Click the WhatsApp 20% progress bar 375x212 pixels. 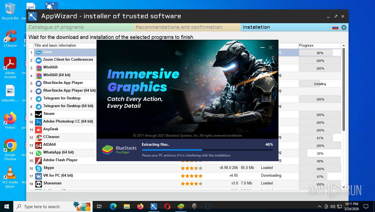coord(320,153)
